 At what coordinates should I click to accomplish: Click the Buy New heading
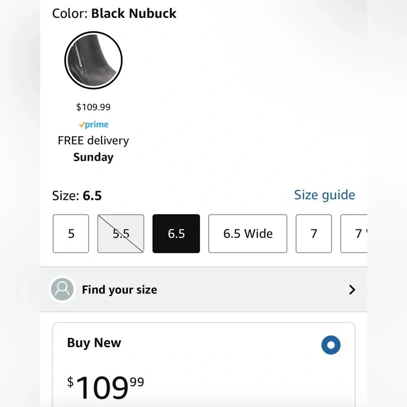[94, 343]
